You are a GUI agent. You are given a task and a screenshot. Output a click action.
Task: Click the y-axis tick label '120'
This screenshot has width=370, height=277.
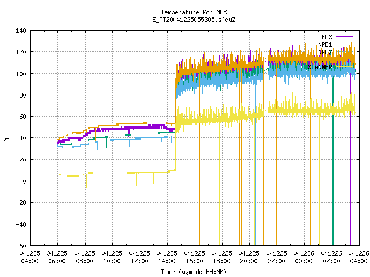pyautogui.click(x=21, y=52)
